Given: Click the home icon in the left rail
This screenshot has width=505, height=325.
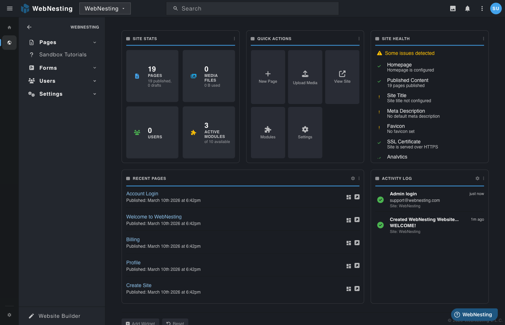Looking at the screenshot, I should (9, 27).
